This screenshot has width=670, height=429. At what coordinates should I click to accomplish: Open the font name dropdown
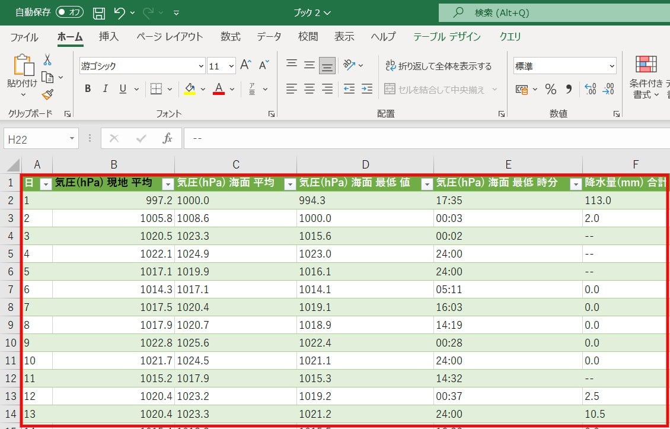pos(200,65)
